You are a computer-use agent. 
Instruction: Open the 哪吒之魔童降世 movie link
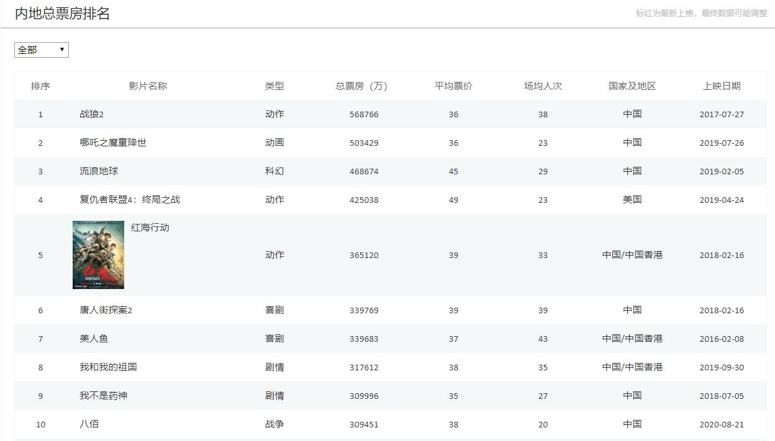click(x=113, y=143)
